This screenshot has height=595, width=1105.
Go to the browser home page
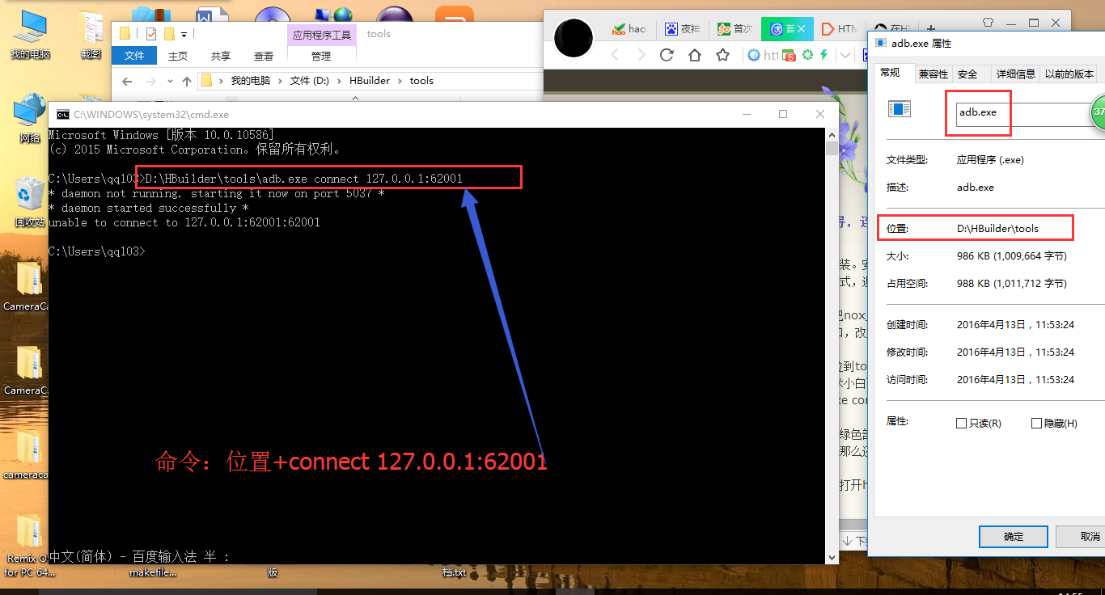click(x=695, y=55)
